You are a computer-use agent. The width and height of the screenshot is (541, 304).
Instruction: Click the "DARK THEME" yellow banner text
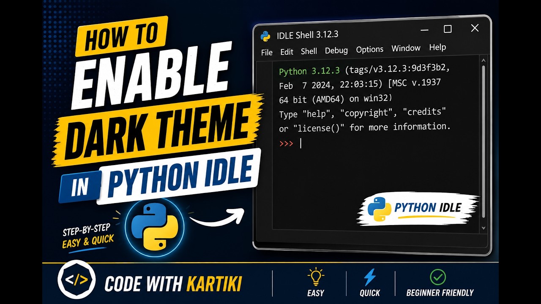point(158,131)
